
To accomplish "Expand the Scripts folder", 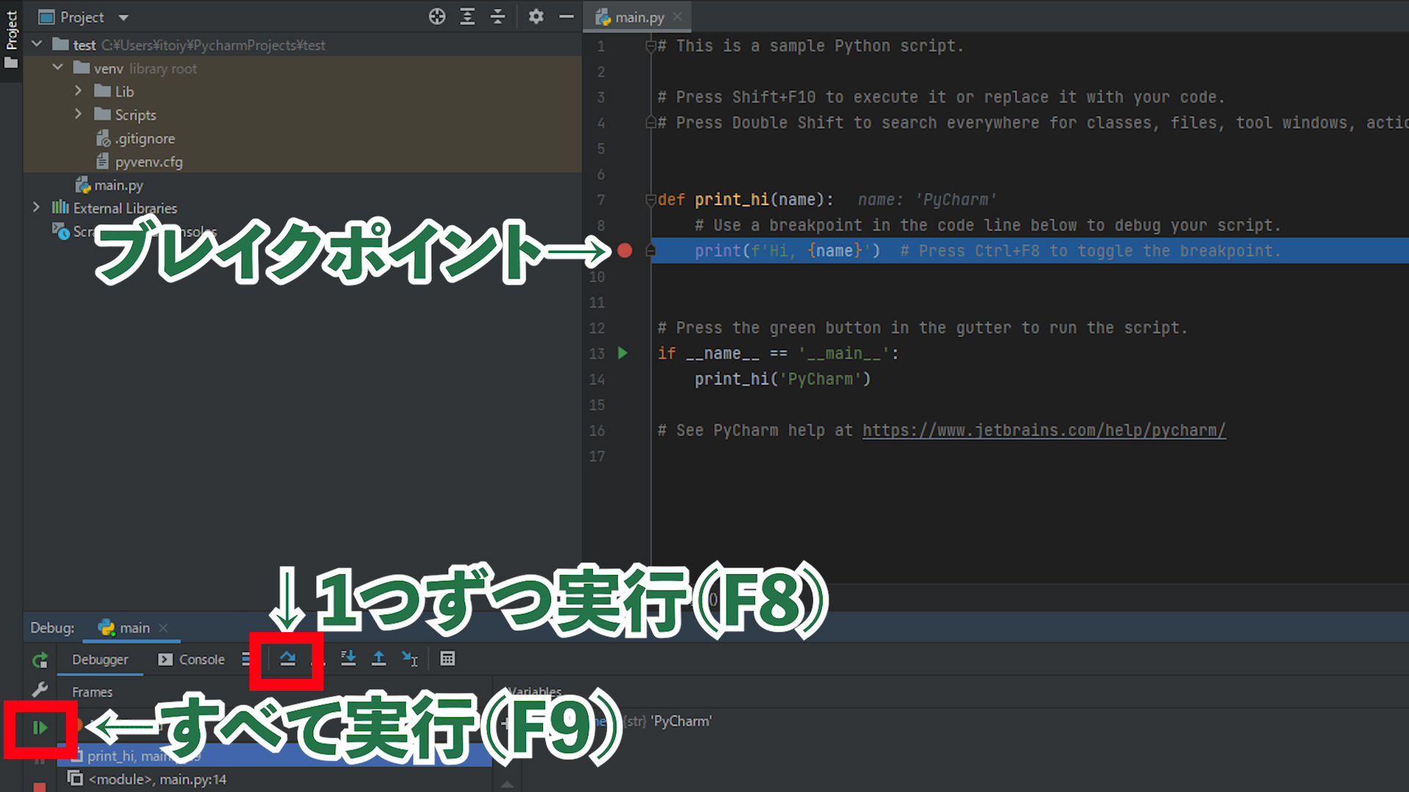I will tap(79, 114).
